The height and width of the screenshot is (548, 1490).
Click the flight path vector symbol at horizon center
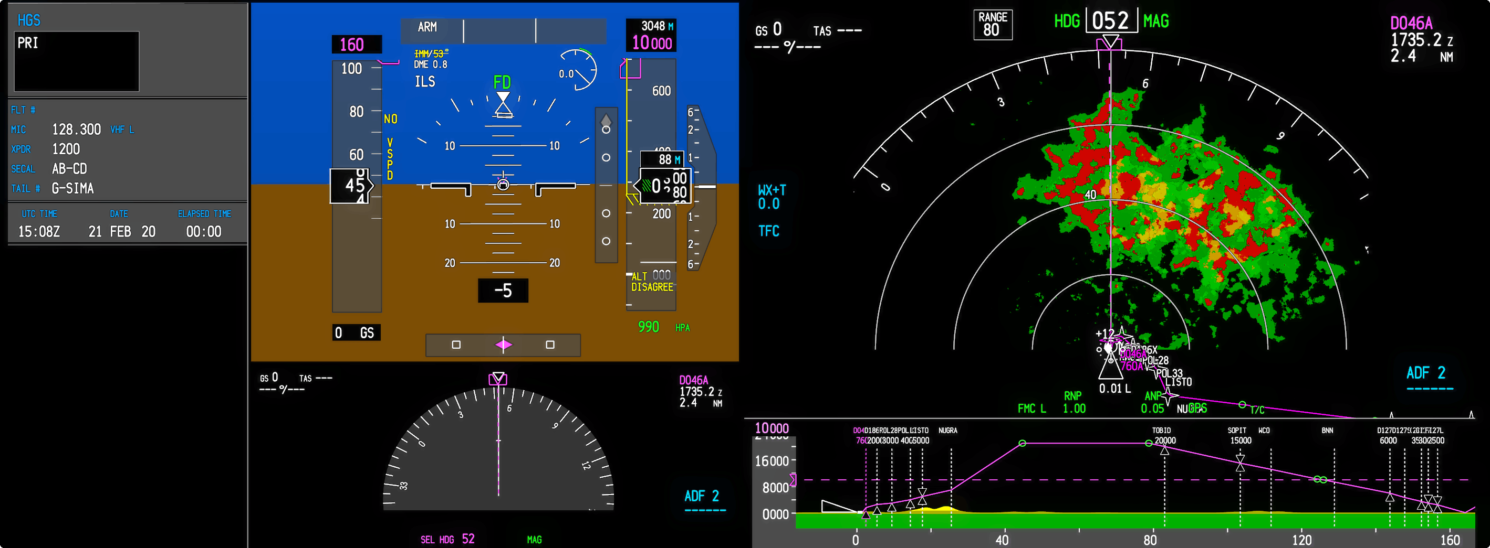coord(503,185)
